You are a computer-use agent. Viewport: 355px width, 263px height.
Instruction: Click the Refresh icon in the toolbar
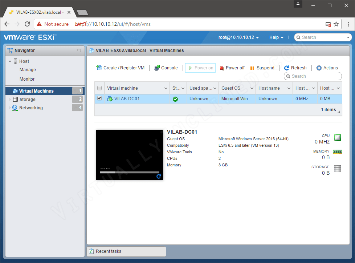286,68
